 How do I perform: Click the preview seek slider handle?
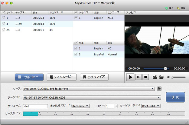pyautogui.click(x=165, y=69)
